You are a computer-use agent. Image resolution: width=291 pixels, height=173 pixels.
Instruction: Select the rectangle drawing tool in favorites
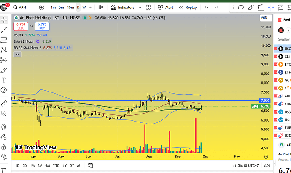(241, 8)
